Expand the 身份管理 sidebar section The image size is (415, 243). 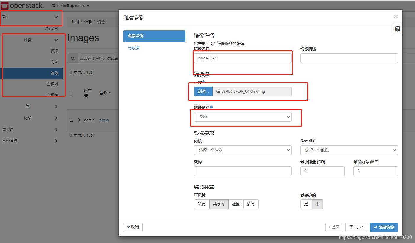[31, 141]
